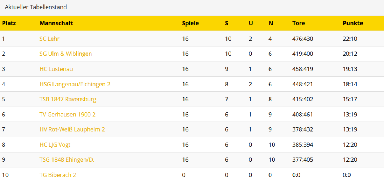This screenshot has width=384, height=183.
Task: Click SC Lehr's 22:10 points cell
Action: coord(350,39)
